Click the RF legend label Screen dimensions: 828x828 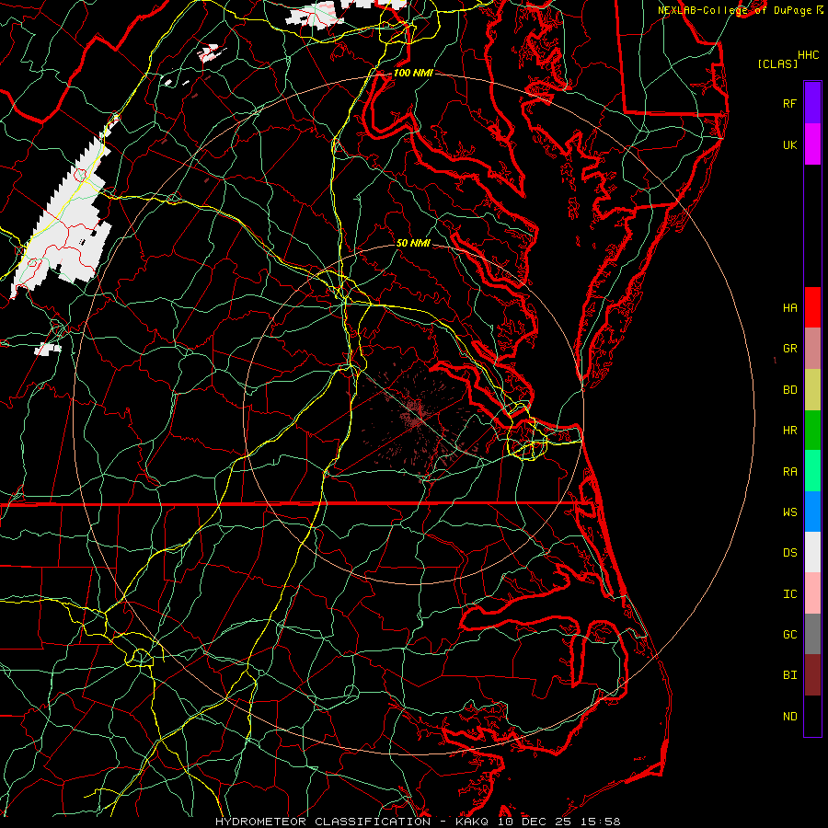(790, 103)
